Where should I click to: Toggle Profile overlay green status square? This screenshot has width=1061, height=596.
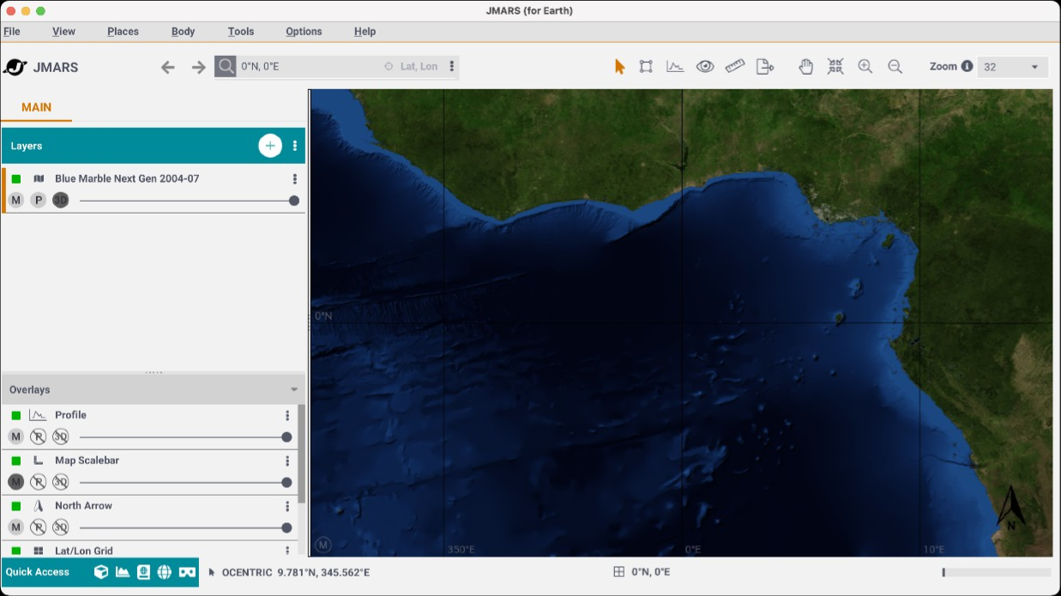[x=16, y=415]
